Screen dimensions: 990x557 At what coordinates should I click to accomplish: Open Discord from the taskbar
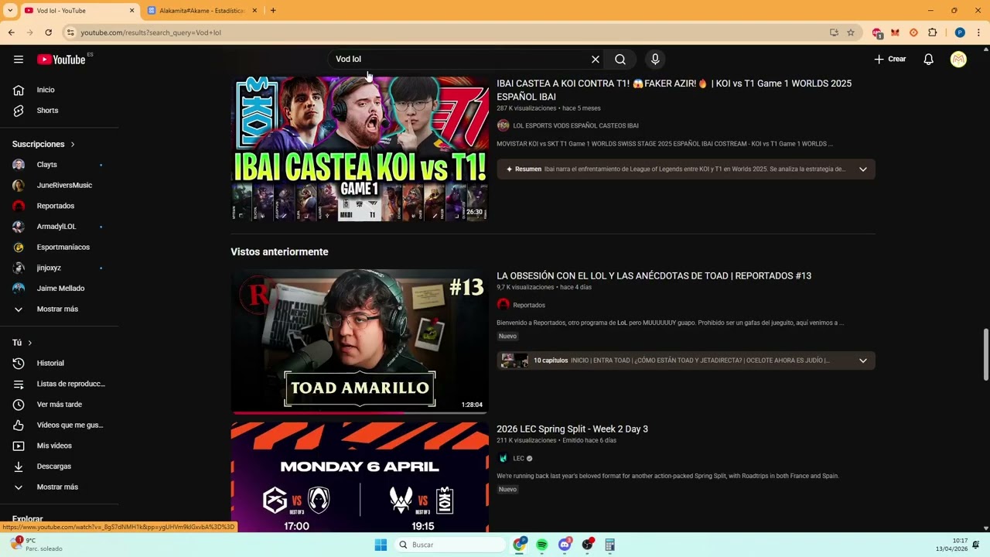pyautogui.click(x=565, y=545)
